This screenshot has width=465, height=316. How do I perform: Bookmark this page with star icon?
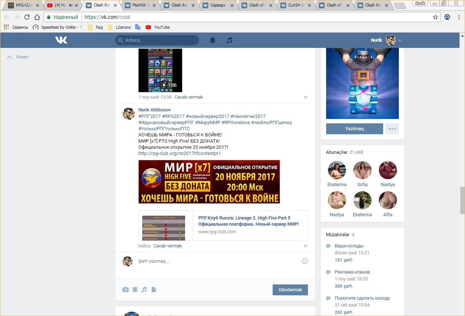[436, 17]
